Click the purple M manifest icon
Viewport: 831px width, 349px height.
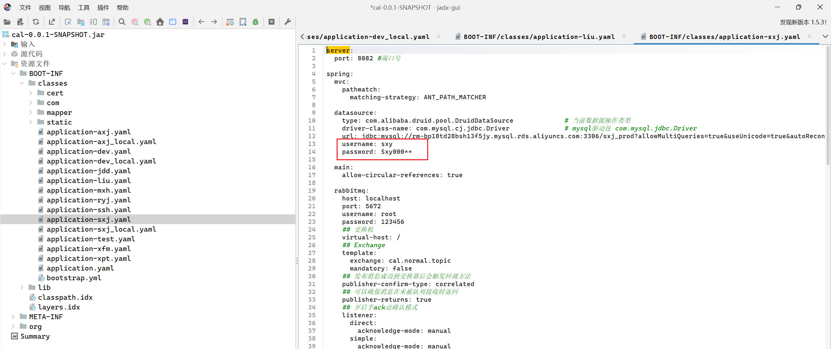185,22
